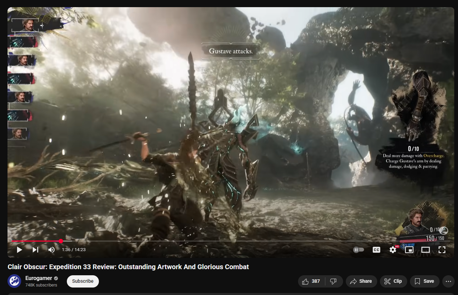Save the video to a playlist

coord(424,281)
